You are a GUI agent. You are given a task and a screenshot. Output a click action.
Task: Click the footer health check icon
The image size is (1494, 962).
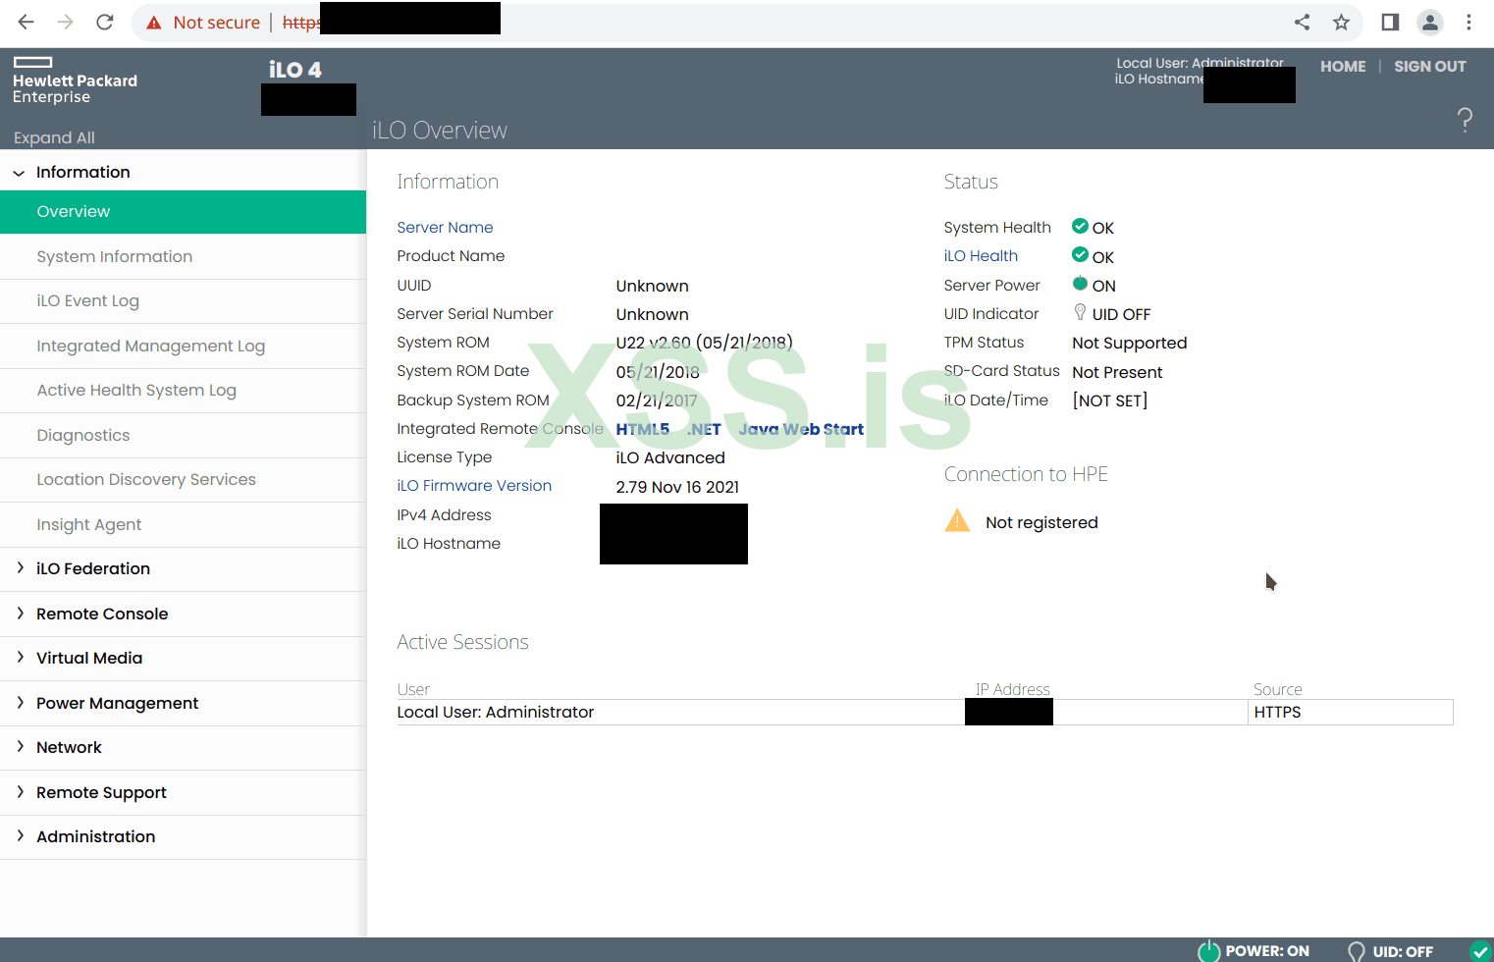(1480, 950)
